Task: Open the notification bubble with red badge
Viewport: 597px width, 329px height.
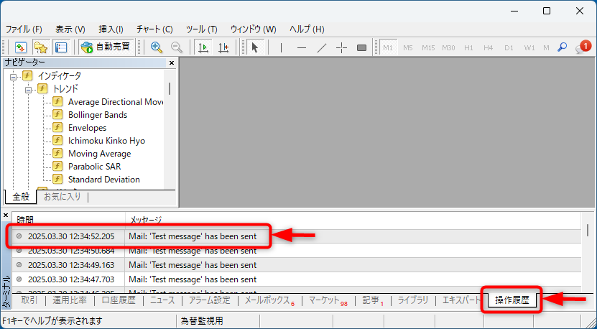Action: tap(583, 47)
